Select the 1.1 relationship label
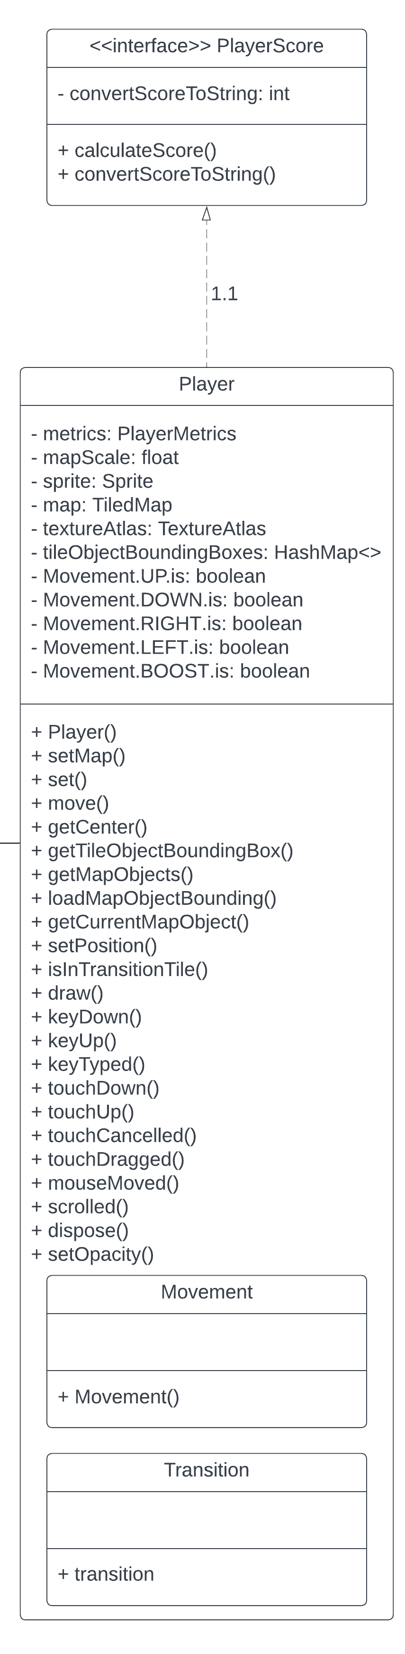The width and height of the screenshot is (405, 1654). [x=224, y=294]
